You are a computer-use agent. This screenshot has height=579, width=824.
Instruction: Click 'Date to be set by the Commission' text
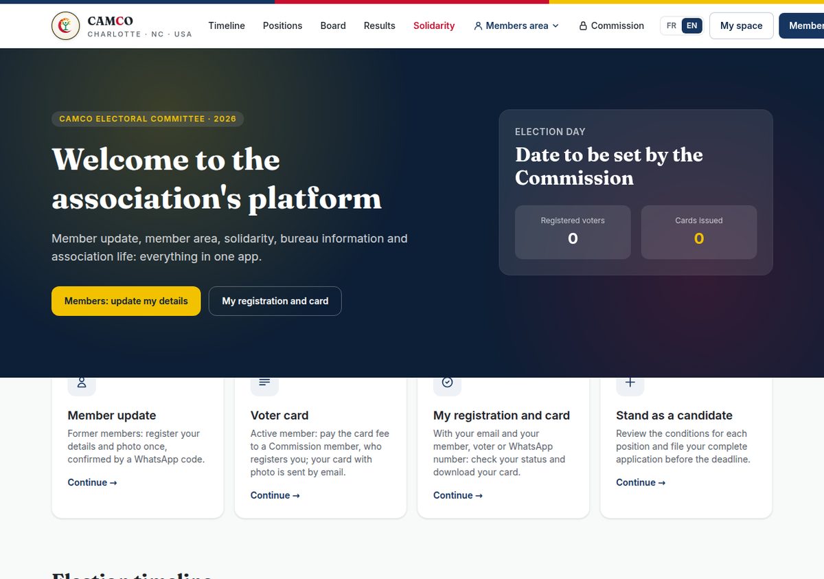click(609, 166)
